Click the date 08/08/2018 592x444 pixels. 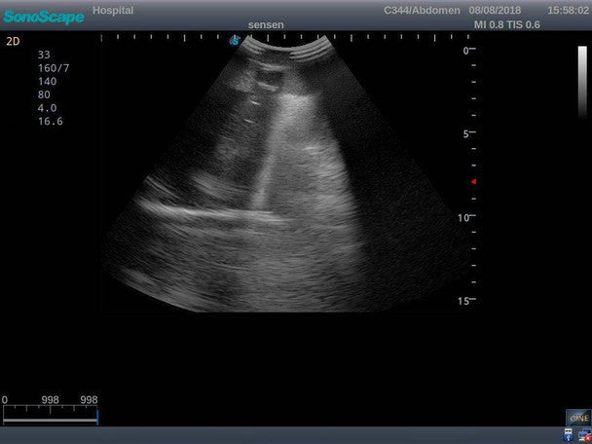[x=495, y=10]
